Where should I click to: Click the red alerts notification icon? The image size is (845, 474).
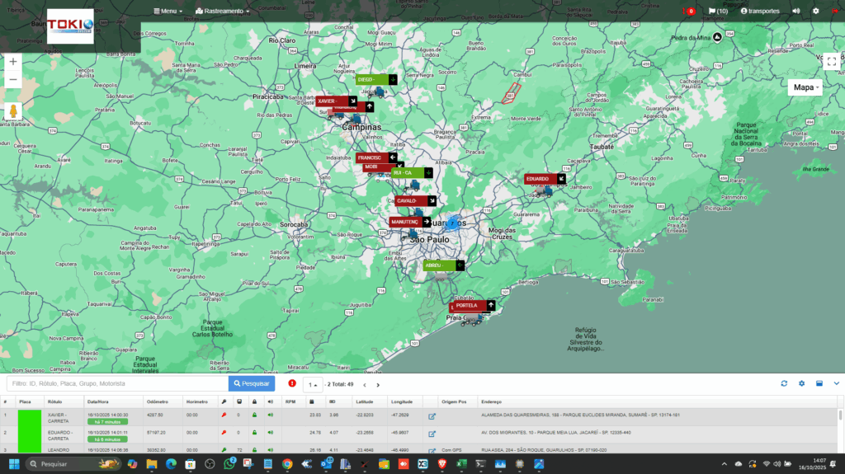click(x=688, y=12)
